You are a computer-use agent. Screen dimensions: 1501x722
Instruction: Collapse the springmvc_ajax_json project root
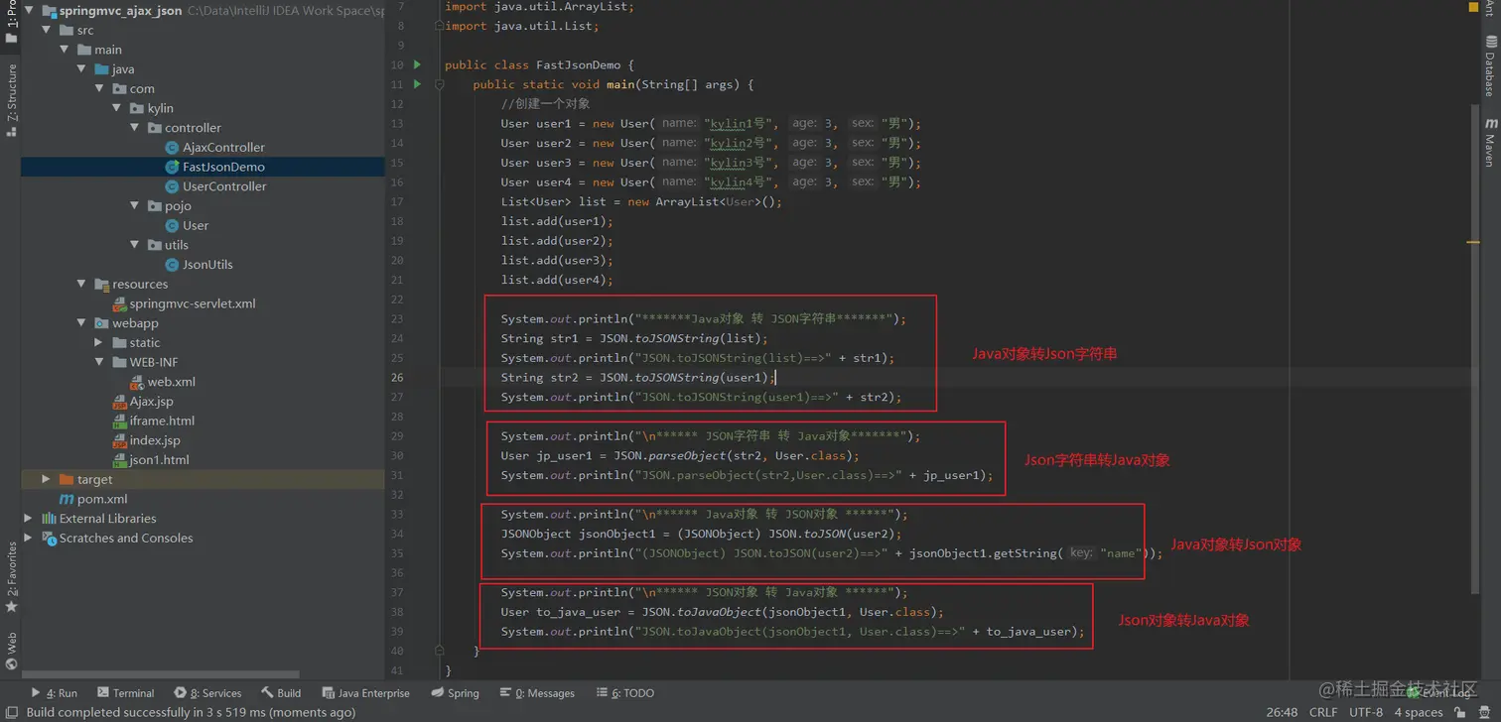coord(30,11)
